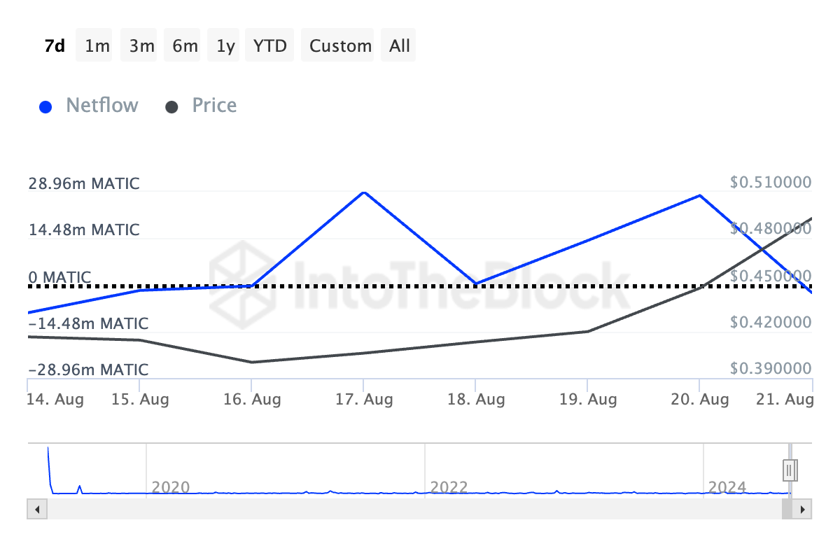This screenshot has height=560, width=840.
Task: Select the YTD range option
Action: [x=270, y=46]
